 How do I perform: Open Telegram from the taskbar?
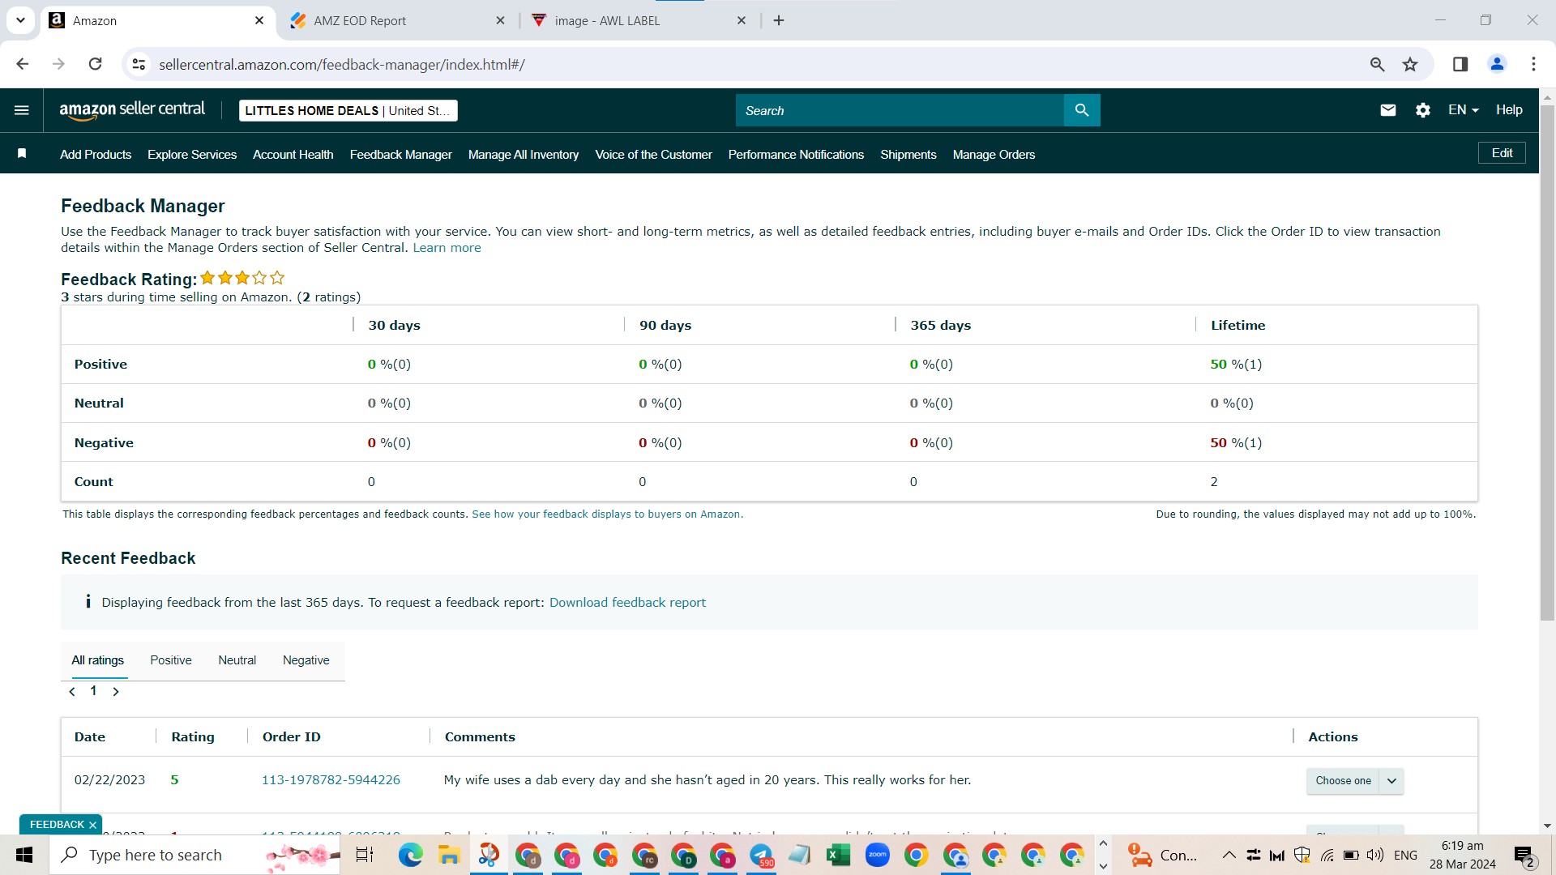click(762, 855)
